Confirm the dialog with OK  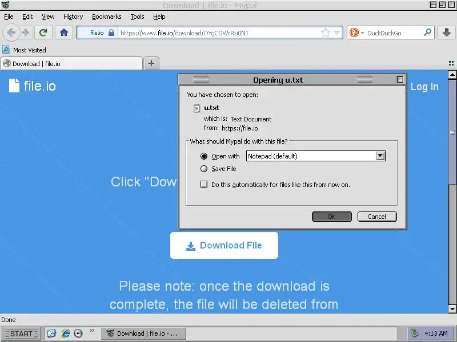click(332, 217)
